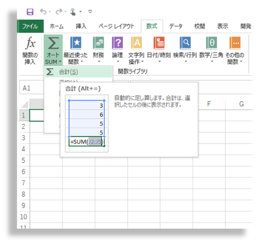Click the formula bar input area
This screenshot has width=261, height=244.
[225, 87]
